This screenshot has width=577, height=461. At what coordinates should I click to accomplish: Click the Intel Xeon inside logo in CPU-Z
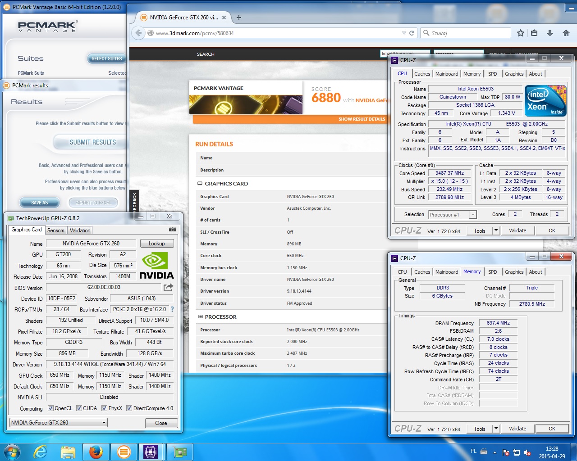click(x=545, y=101)
